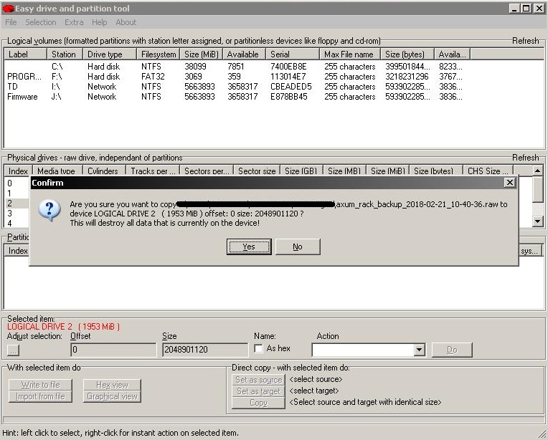
Task: Open the Extra menu
Action: coord(74,22)
